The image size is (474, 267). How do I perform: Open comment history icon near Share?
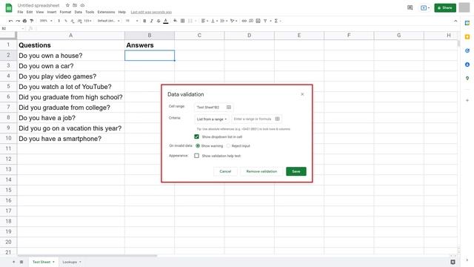pos(410,7)
